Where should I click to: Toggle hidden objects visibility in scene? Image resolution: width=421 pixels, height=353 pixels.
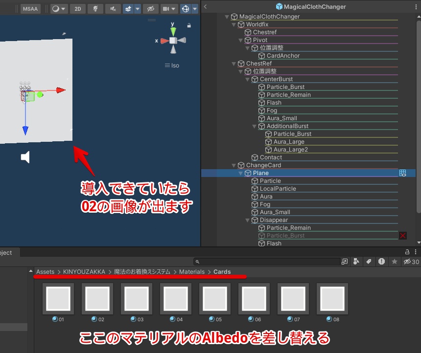pyautogui.click(x=151, y=9)
